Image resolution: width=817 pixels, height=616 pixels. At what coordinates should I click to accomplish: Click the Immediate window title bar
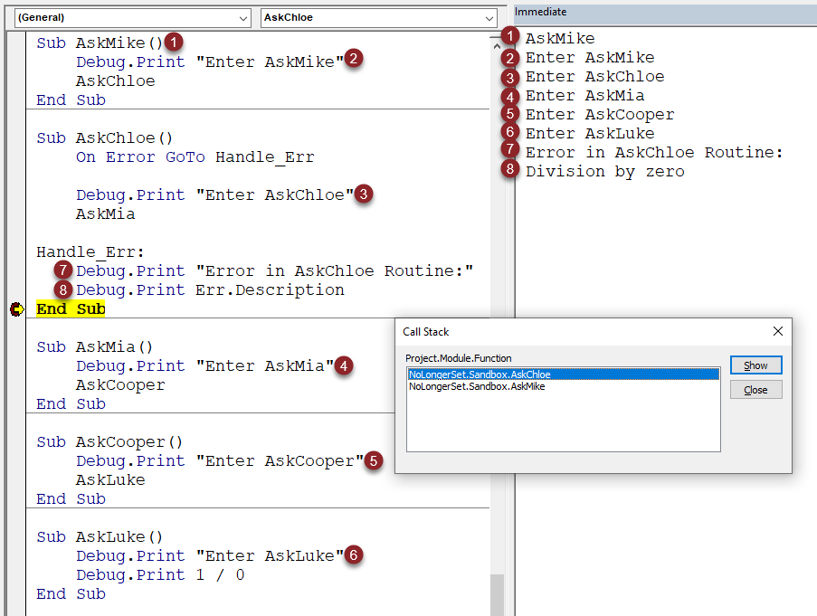point(633,11)
